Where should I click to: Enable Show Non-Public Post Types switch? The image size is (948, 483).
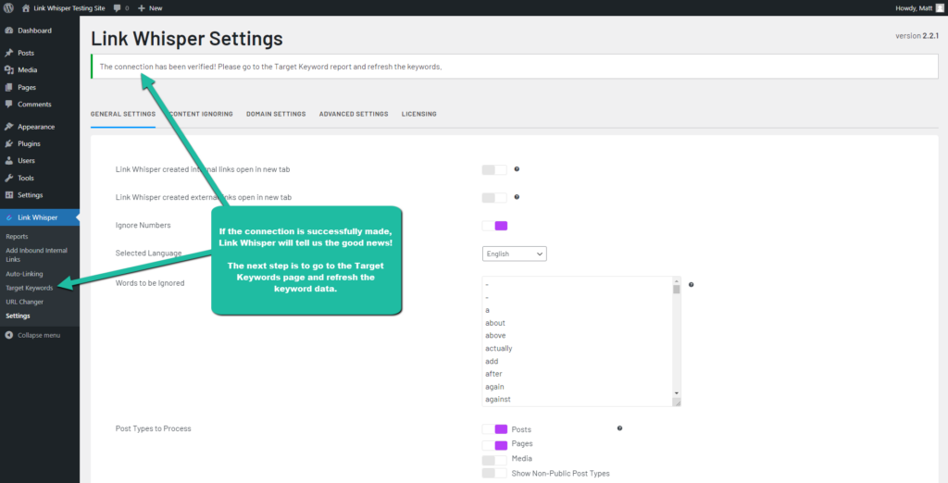tap(494, 474)
